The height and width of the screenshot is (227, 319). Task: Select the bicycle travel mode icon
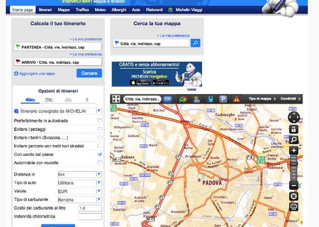(68, 100)
